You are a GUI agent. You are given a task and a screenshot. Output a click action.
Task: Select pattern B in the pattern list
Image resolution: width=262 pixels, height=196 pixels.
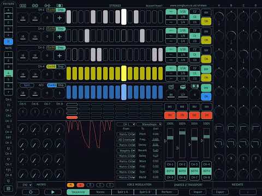8,16
